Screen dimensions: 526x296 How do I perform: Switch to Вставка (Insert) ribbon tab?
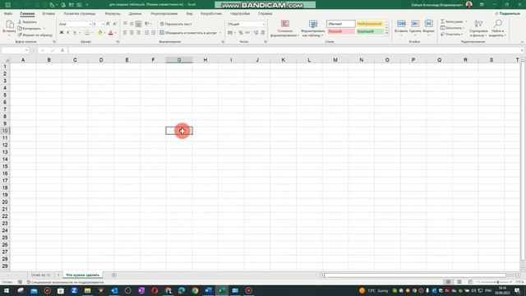click(x=48, y=14)
